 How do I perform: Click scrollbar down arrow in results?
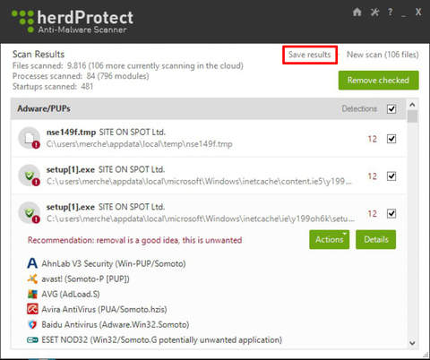click(x=412, y=343)
